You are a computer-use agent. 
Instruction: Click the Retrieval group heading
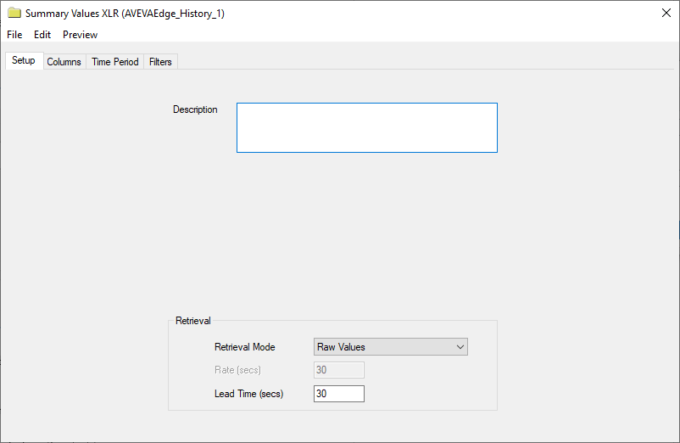click(193, 321)
